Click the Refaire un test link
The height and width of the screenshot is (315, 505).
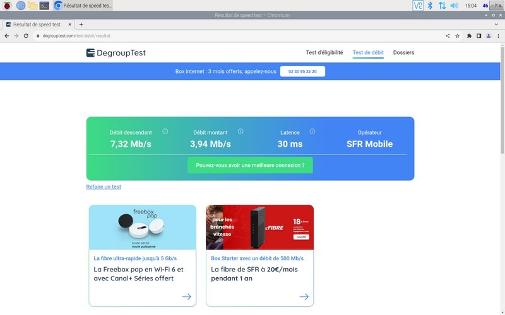104,186
